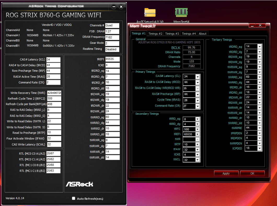Switch to the Timings #2 tab

pyautogui.click(x=155, y=34)
